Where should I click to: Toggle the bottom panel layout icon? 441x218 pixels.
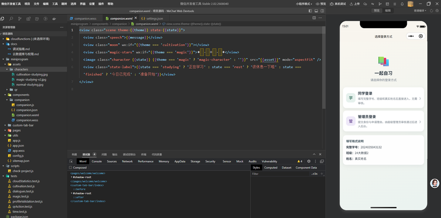[x=316, y=11]
